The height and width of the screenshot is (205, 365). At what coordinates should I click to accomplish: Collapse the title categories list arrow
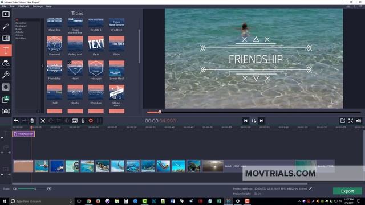42,66
